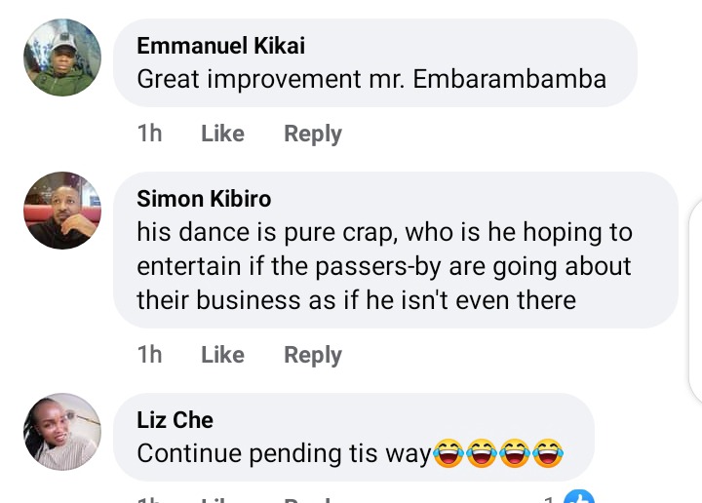The height and width of the screenshot is (503, 702).
Task: View the thumbs-up reaction on Liz's comment
Action: click(579, 497)
